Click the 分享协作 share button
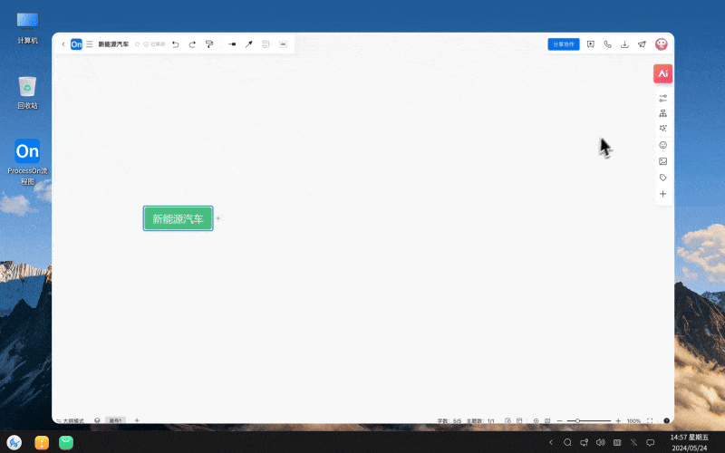 point(563,43)
